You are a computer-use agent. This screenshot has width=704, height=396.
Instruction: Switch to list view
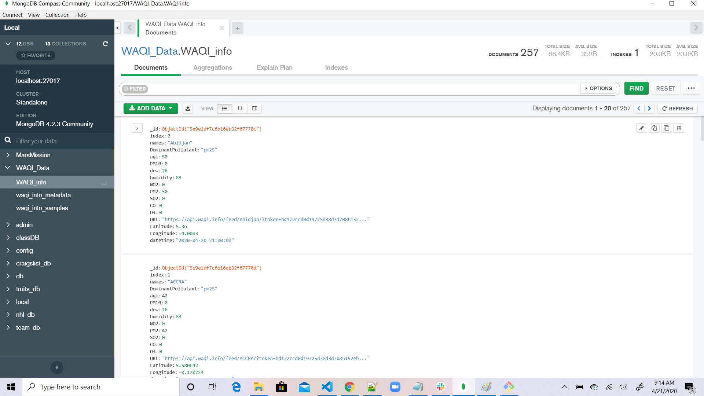224,109
